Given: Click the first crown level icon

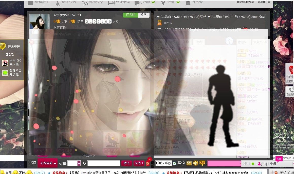Looking at the screenshot, I should (58, 21).
